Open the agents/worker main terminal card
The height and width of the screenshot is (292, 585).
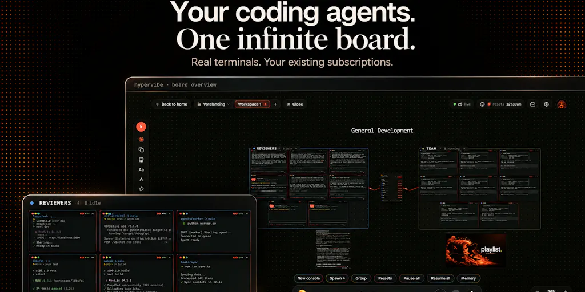coord(213,231)
